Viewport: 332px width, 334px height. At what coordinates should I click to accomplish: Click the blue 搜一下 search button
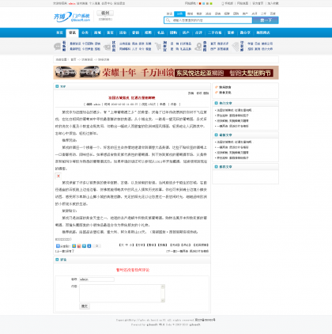[x=266, y=20]
